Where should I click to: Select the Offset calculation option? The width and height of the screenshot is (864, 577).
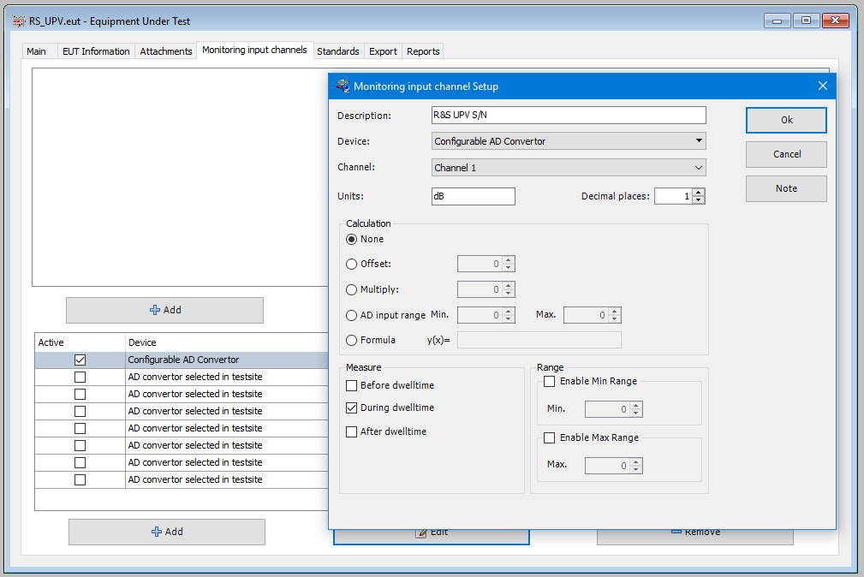tap(351, 264)
